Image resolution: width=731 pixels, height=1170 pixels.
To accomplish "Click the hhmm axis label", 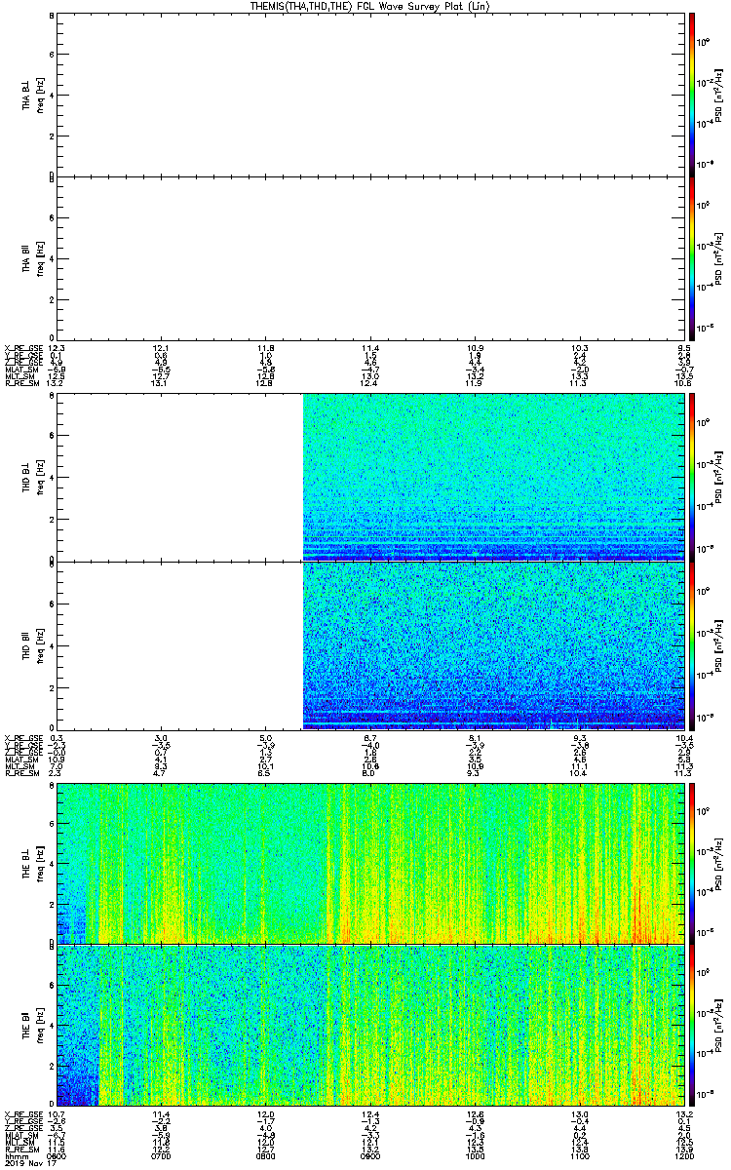I will 16,1156.
